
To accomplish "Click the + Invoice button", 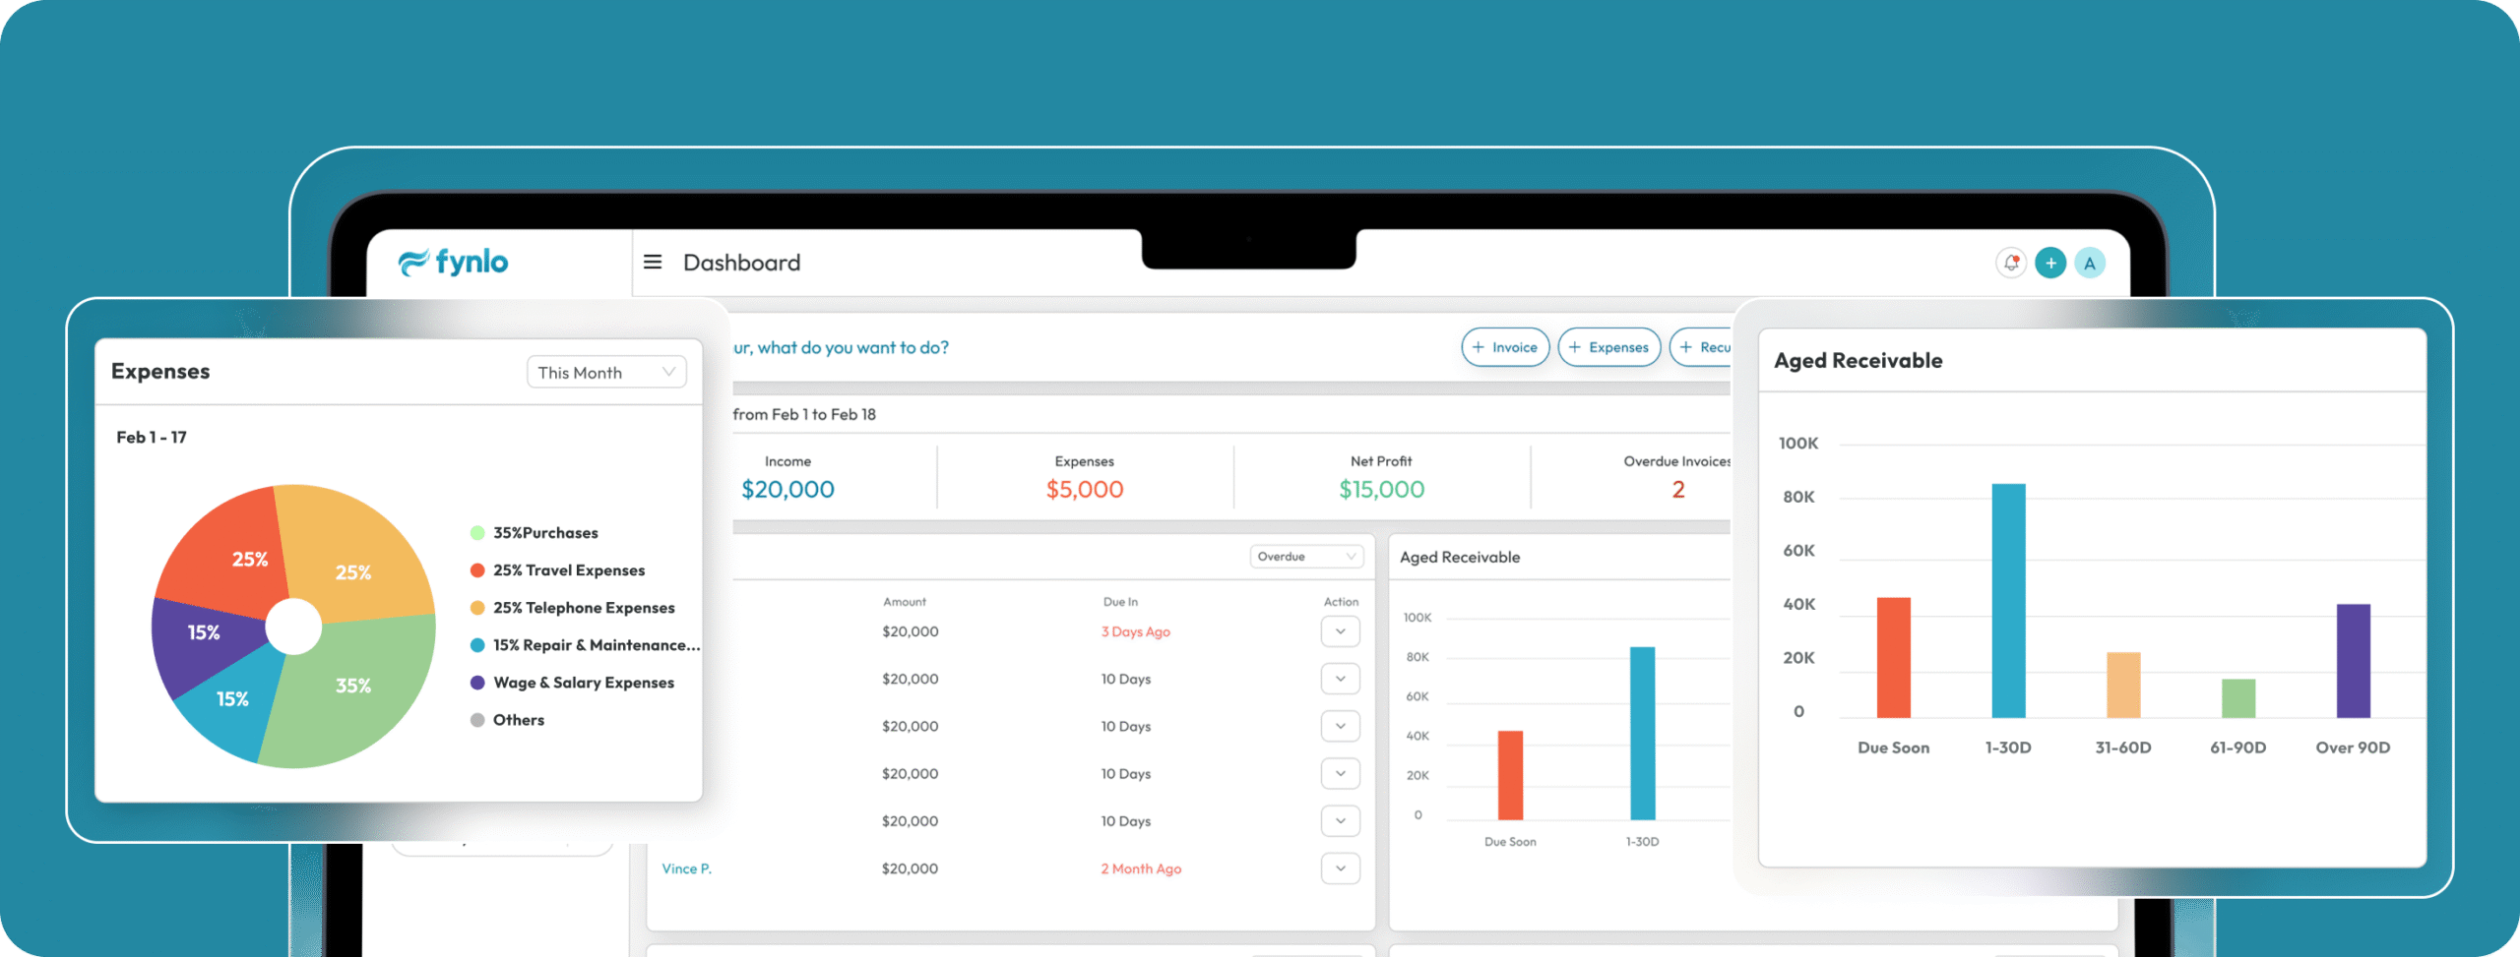I will tap(1504, 347).
